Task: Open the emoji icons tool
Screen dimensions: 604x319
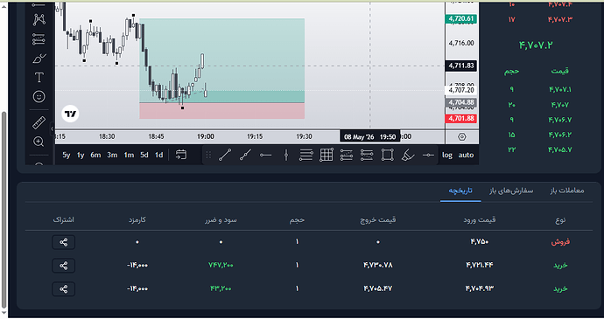Action: click(39, 97)
